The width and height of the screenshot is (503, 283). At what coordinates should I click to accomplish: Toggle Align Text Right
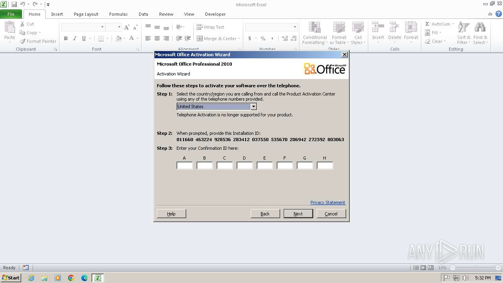coord(166,39)
